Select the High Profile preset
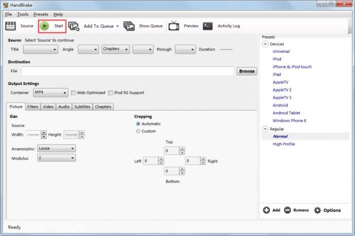 pyautogui.click(x=283, y=144)
